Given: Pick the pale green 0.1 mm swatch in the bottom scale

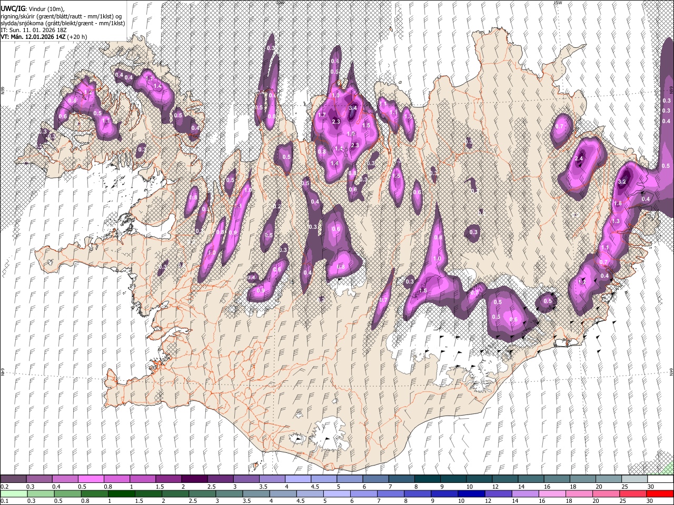Looking at the screenshot, I should pyautogui.click(x=13, y=493).
